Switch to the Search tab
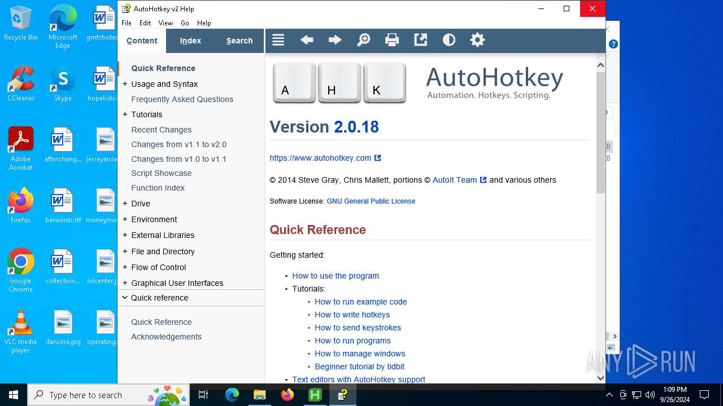This screenshot has height=406, width=723. tap(239, 41)
